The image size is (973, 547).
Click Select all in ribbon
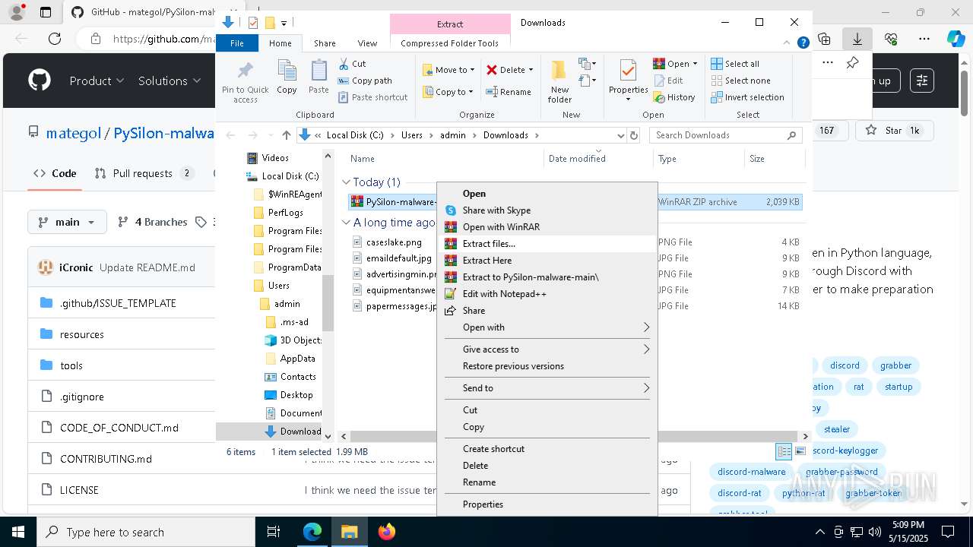(x=735, y=64)
